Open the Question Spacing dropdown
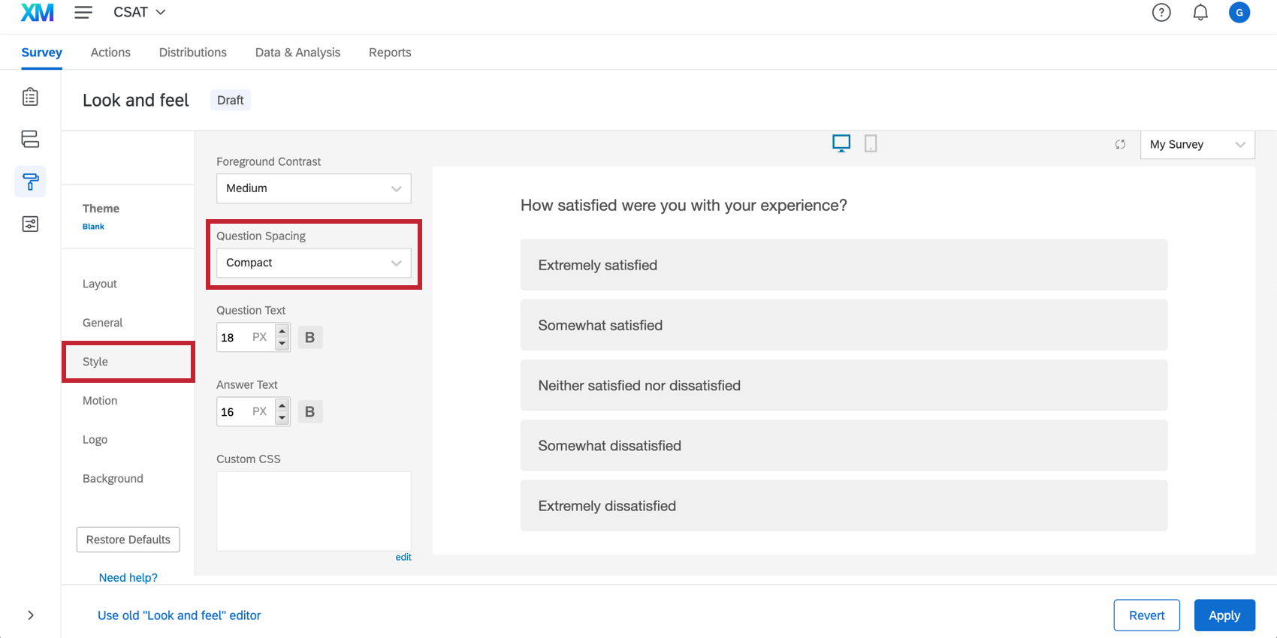This screenshot has height=638, width=1277. [313, 263]
